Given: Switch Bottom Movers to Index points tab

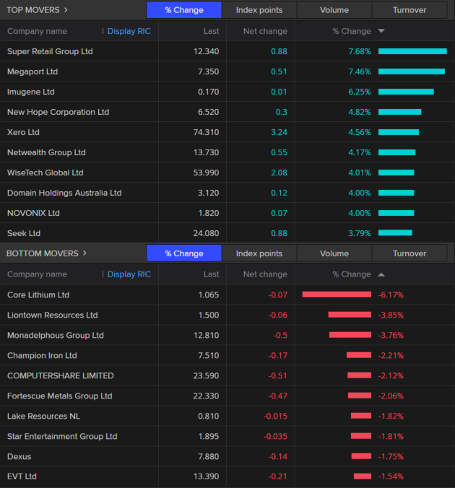Looking at the screenshot, I should pyautogui.click(x=259, y=253).
